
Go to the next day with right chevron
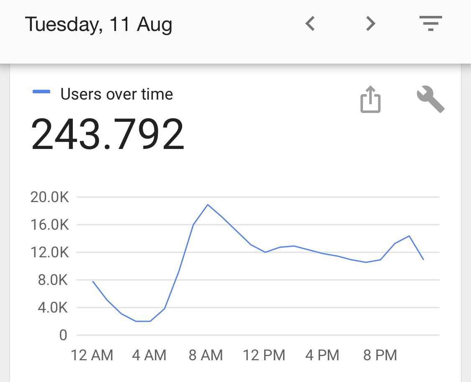(x=370, y=24)
